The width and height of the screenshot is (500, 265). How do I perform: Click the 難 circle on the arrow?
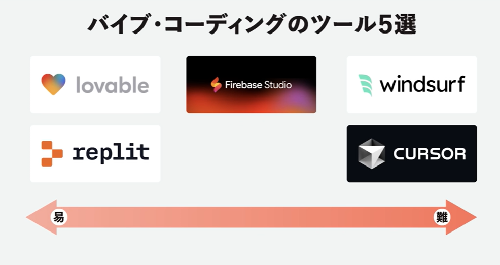pos(442,217)
